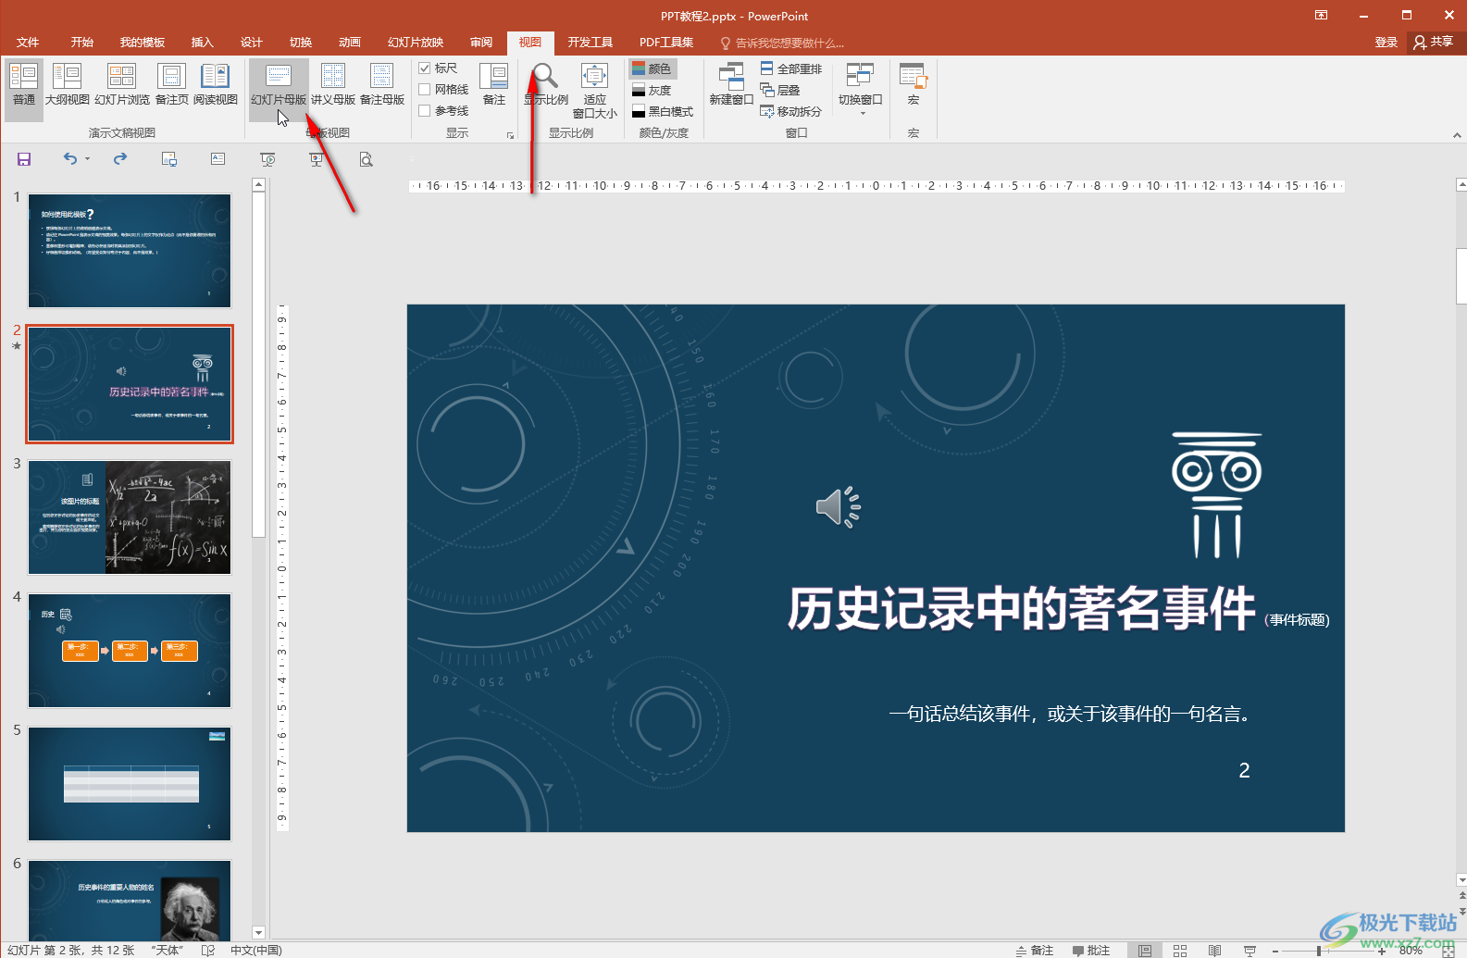The image size is (1467, 958).
Task: Cascade windows (层叠)
Action: pos(780,90)
